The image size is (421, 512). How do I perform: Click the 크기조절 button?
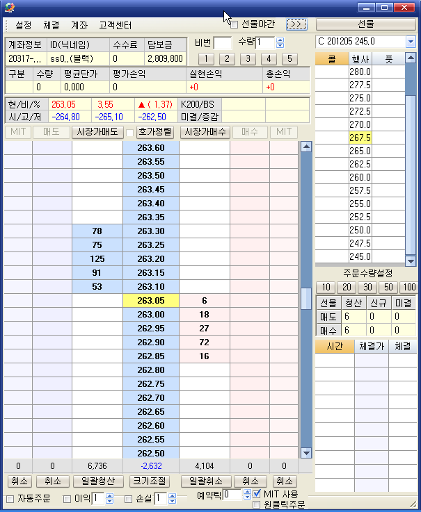coord(150,481)
